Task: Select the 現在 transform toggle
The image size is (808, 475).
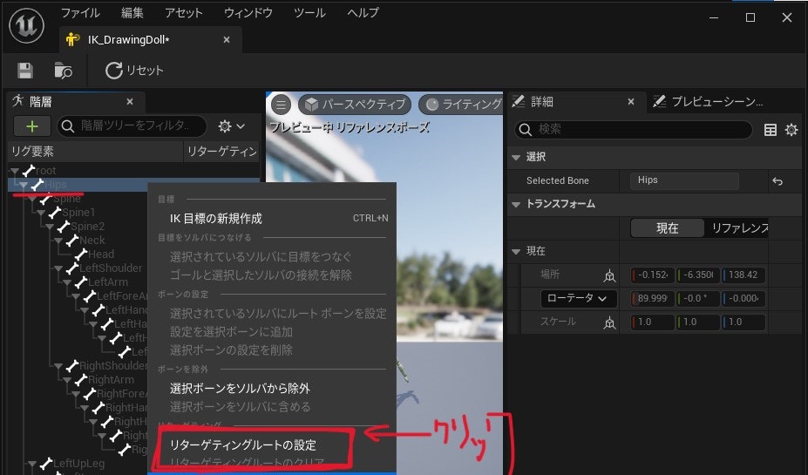Action: [x=667, y=227]
